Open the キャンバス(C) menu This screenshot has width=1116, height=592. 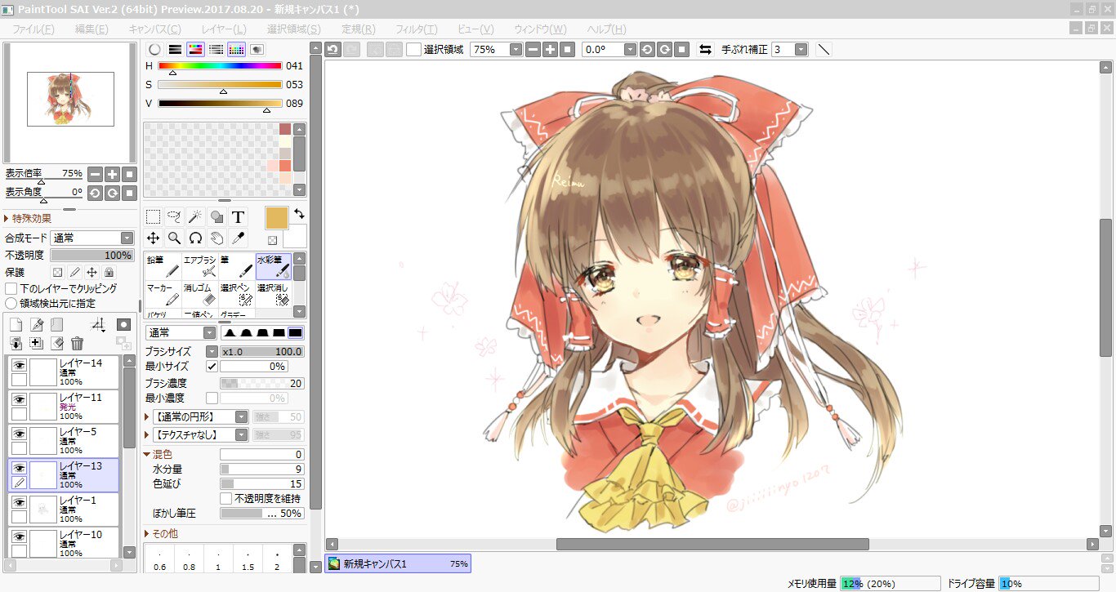pyautogui.click(x=154, y=29)
